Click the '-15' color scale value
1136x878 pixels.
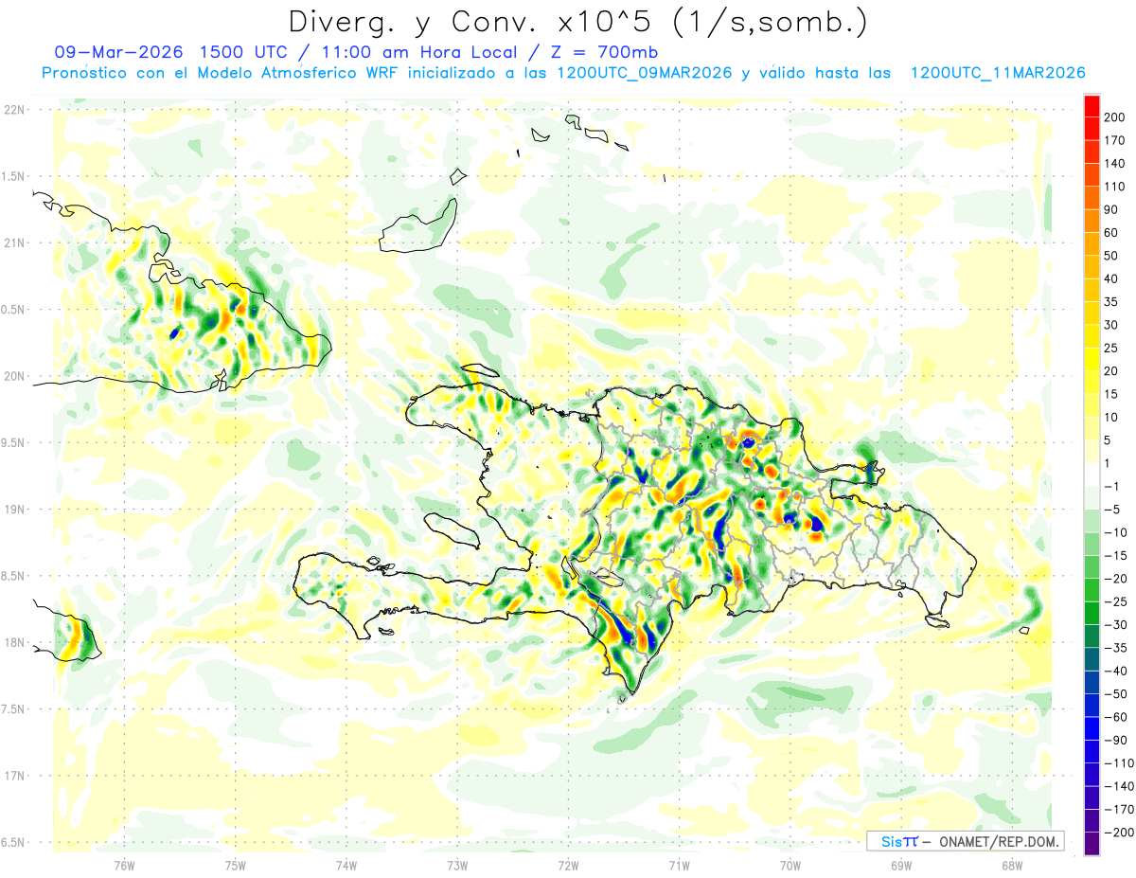1115,556
